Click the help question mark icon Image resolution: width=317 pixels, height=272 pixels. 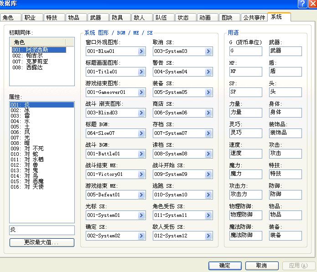click(x=303, y=4)
